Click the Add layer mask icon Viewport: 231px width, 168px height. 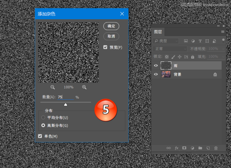point(184,148)
